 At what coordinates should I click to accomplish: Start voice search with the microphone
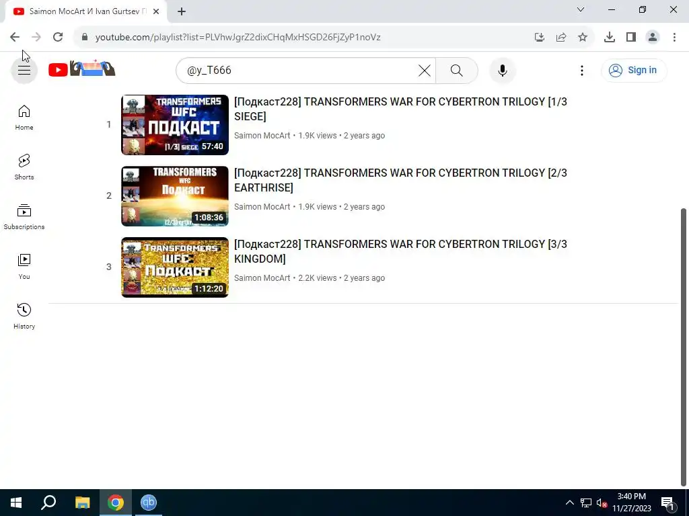[x=502, y=70]
